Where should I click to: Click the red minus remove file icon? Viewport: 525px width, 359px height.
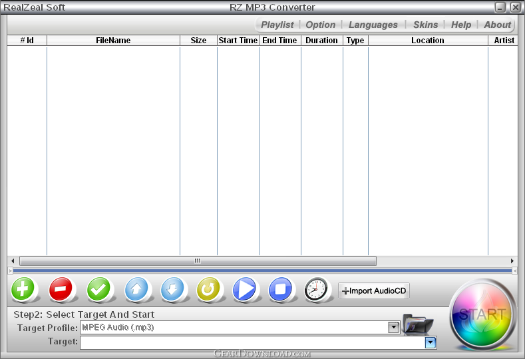[61, 290]
